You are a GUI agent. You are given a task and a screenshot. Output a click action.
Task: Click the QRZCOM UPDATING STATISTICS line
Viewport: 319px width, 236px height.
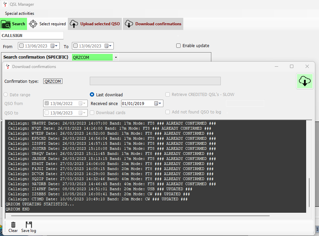coord(40,204)
